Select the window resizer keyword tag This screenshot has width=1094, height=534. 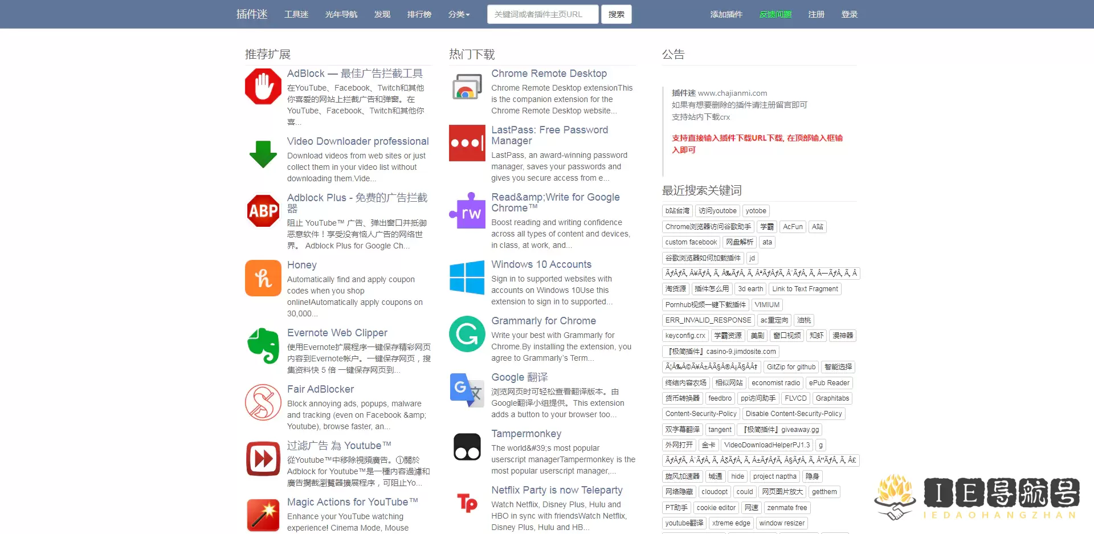pos(782,523)
